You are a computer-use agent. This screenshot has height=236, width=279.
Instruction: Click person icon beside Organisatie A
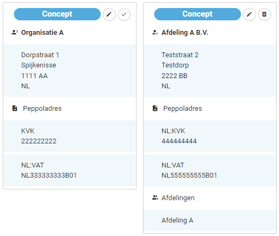(x=15, y=33)
